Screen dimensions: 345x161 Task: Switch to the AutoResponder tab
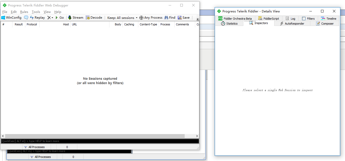(292, 24)
